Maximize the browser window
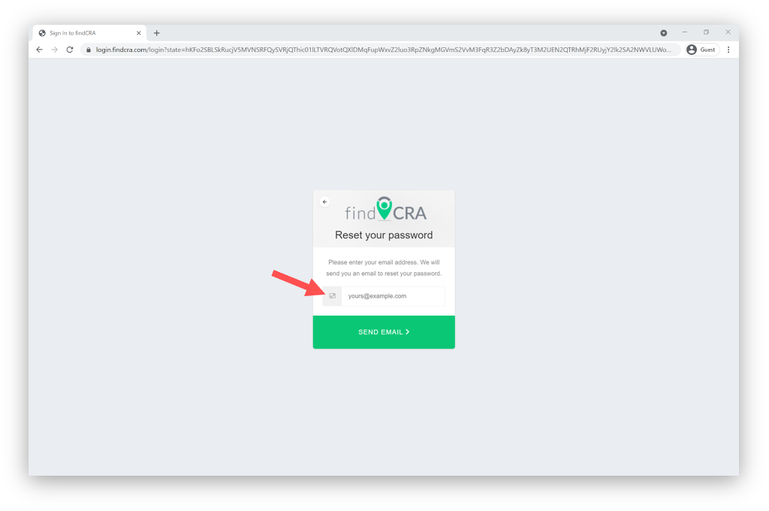The image size is (769, 511). 706,32
